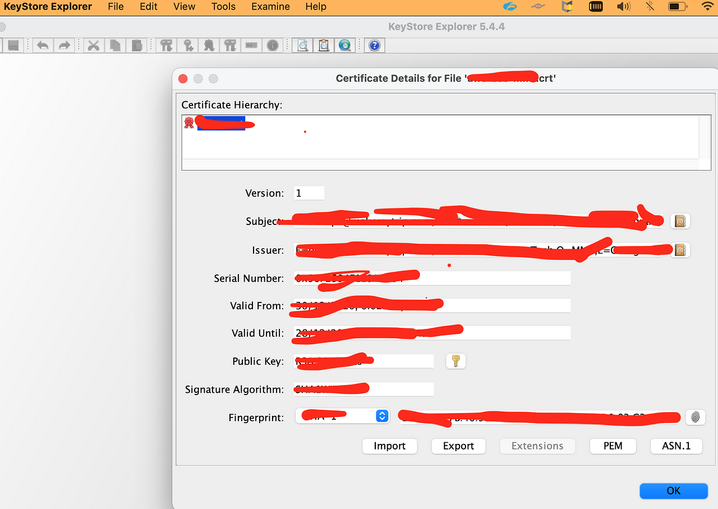Screen dimensions: 718x509
Task: Click the Properties info toolbar icon
Action: [273, 45]
